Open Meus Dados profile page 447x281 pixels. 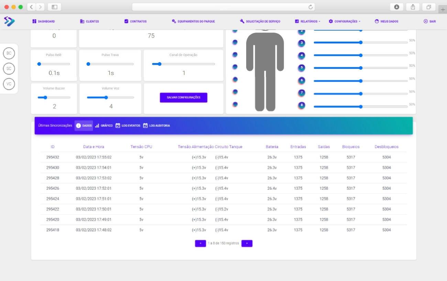tap(386, 21)
